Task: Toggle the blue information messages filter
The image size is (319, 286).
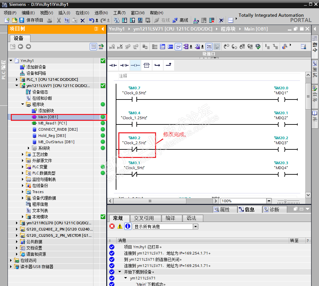Action: point(128,226)
